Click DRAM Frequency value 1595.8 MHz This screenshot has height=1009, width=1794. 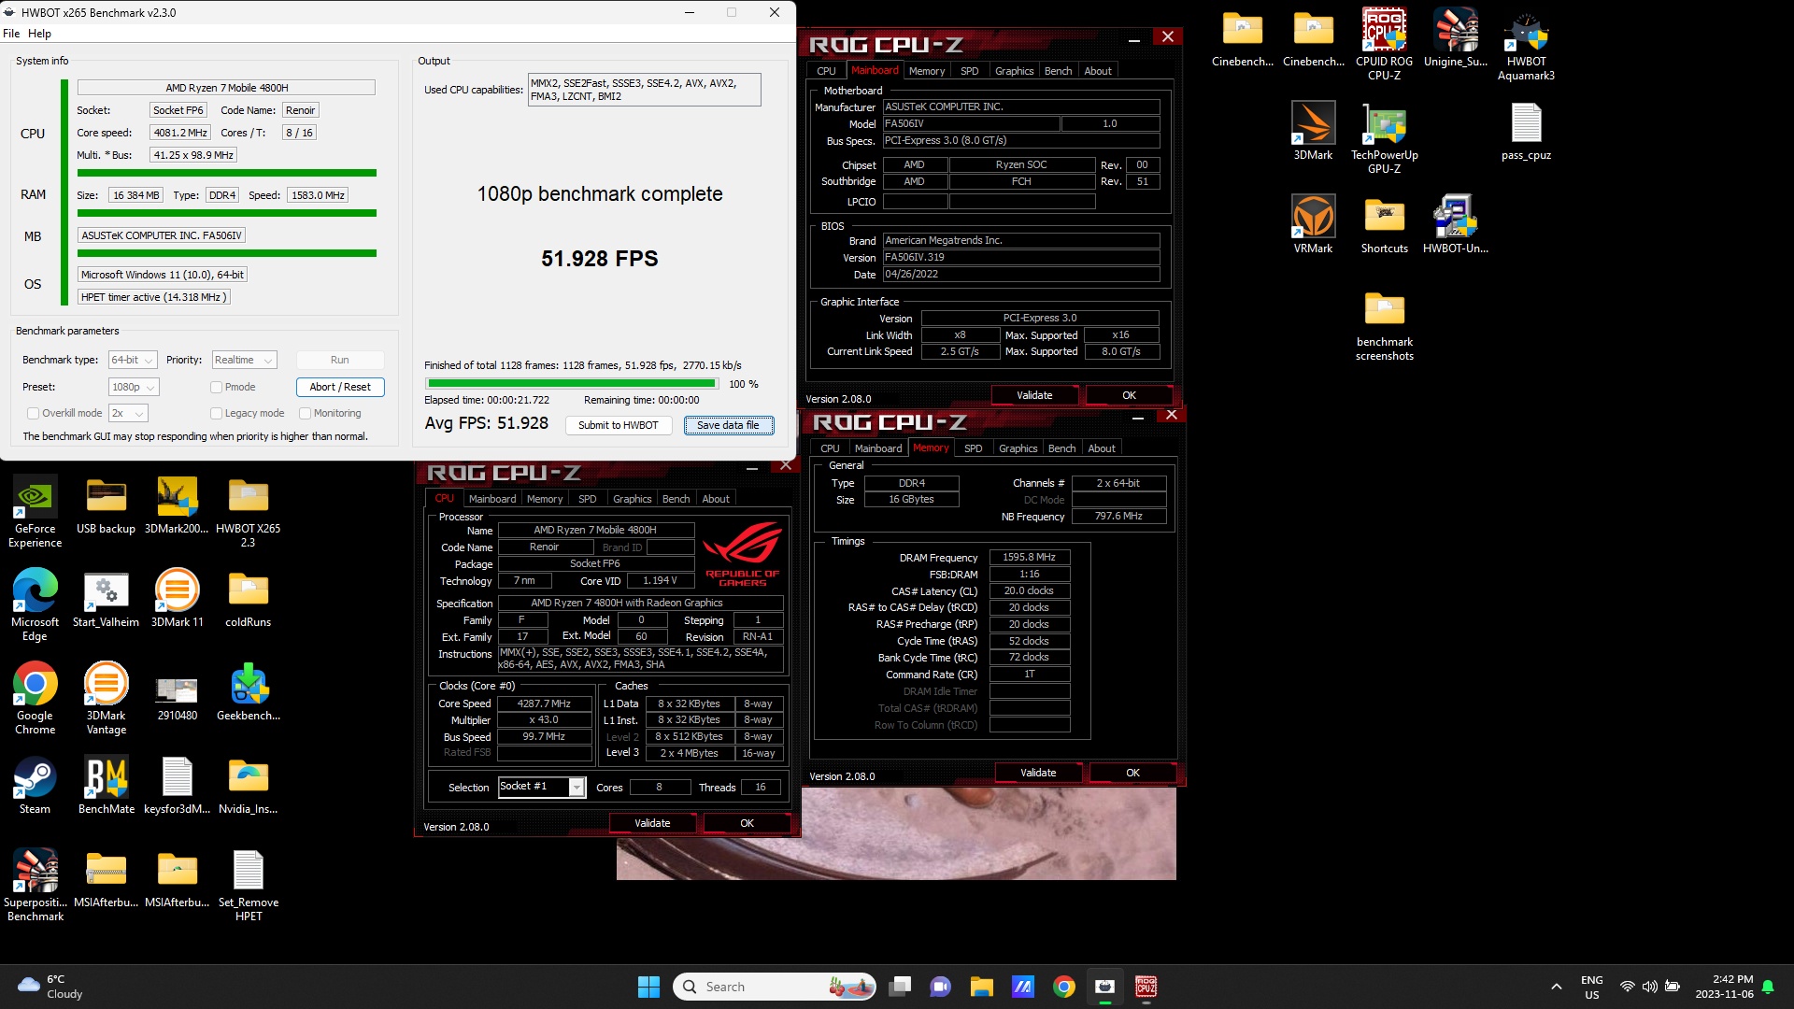[1029, 557]
